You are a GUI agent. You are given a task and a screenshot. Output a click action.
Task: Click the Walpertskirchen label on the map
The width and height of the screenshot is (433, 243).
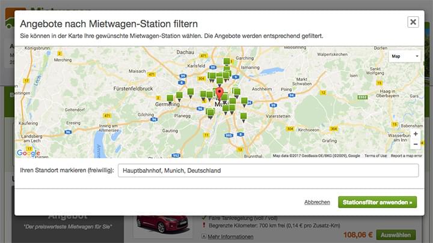click(x=332, y=54)
